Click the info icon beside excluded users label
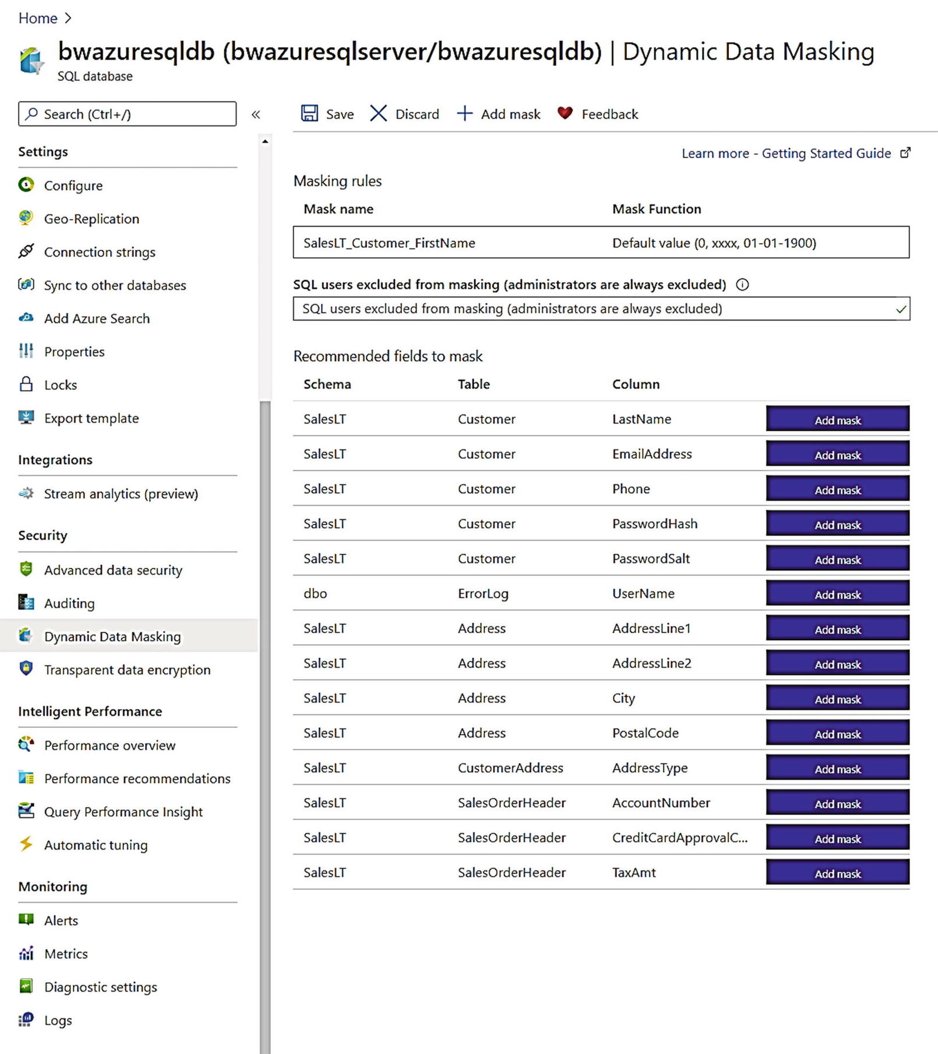The image size is (938, 1054). (742, 284)
